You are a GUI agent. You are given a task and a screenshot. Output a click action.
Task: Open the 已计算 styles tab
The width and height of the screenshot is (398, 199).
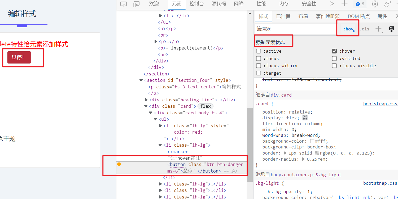[x=283, y=16]
